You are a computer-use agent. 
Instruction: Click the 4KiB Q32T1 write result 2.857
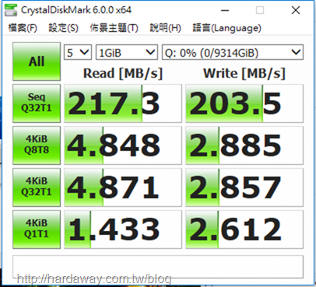pyautogui.click(x=244, y=187)
